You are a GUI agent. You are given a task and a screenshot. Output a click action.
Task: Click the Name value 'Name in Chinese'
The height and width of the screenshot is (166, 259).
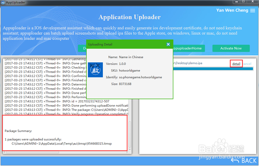pyautogui.click(x=131, y=57)
